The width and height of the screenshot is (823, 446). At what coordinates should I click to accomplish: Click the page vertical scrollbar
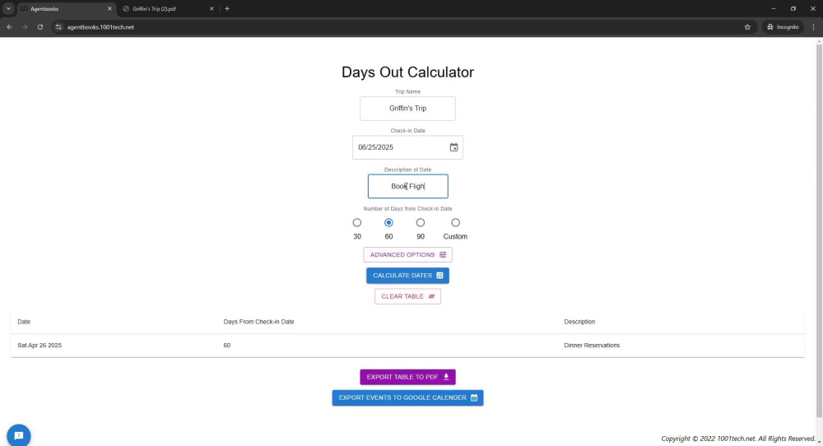[x=819, y=231]
